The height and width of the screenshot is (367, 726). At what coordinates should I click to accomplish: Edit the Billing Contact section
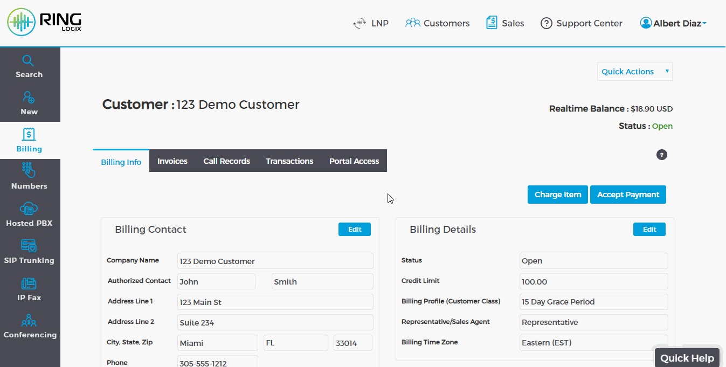(354, 230)
